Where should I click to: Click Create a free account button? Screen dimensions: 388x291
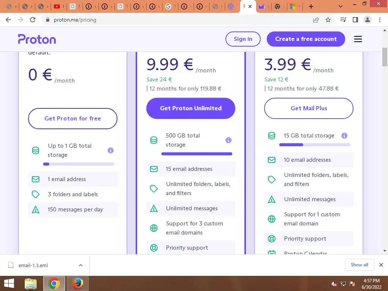(x=306, y=39)
